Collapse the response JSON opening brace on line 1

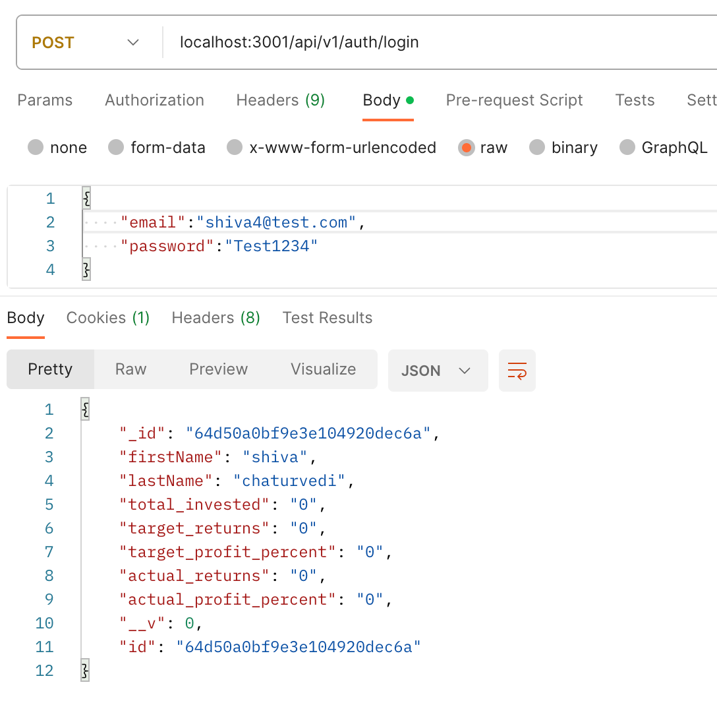pos(86,409)
